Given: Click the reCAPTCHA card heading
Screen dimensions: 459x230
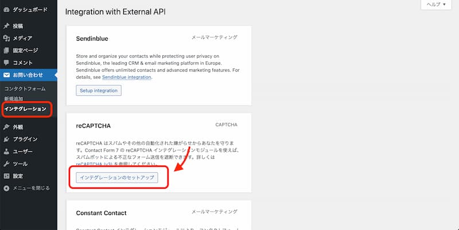Looking at the screenshot, I should [x=94, y=126].
